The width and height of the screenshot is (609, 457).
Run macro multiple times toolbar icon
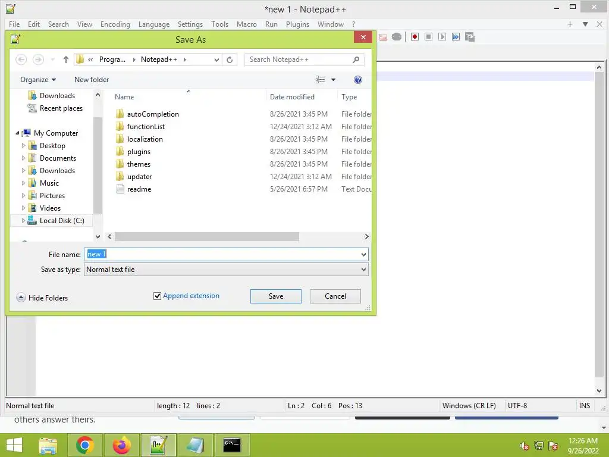coord(456,36)
